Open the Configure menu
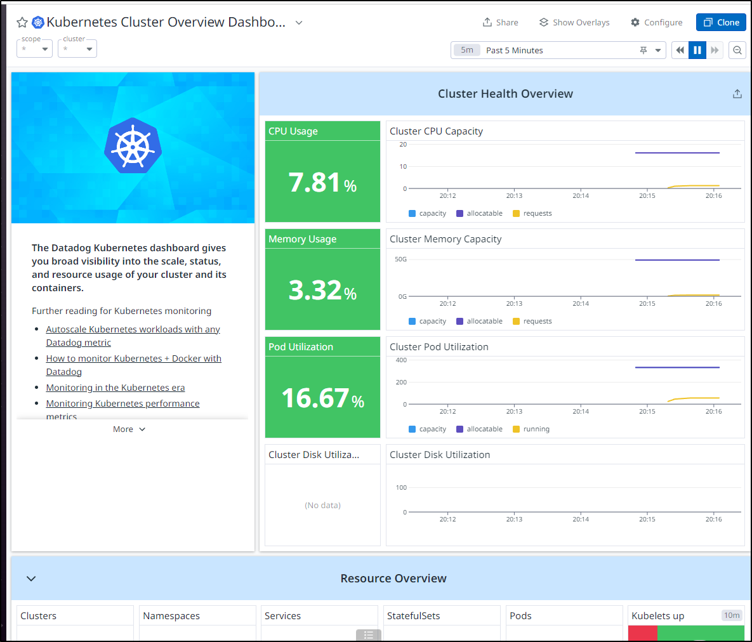 click(x=657, y=23)
